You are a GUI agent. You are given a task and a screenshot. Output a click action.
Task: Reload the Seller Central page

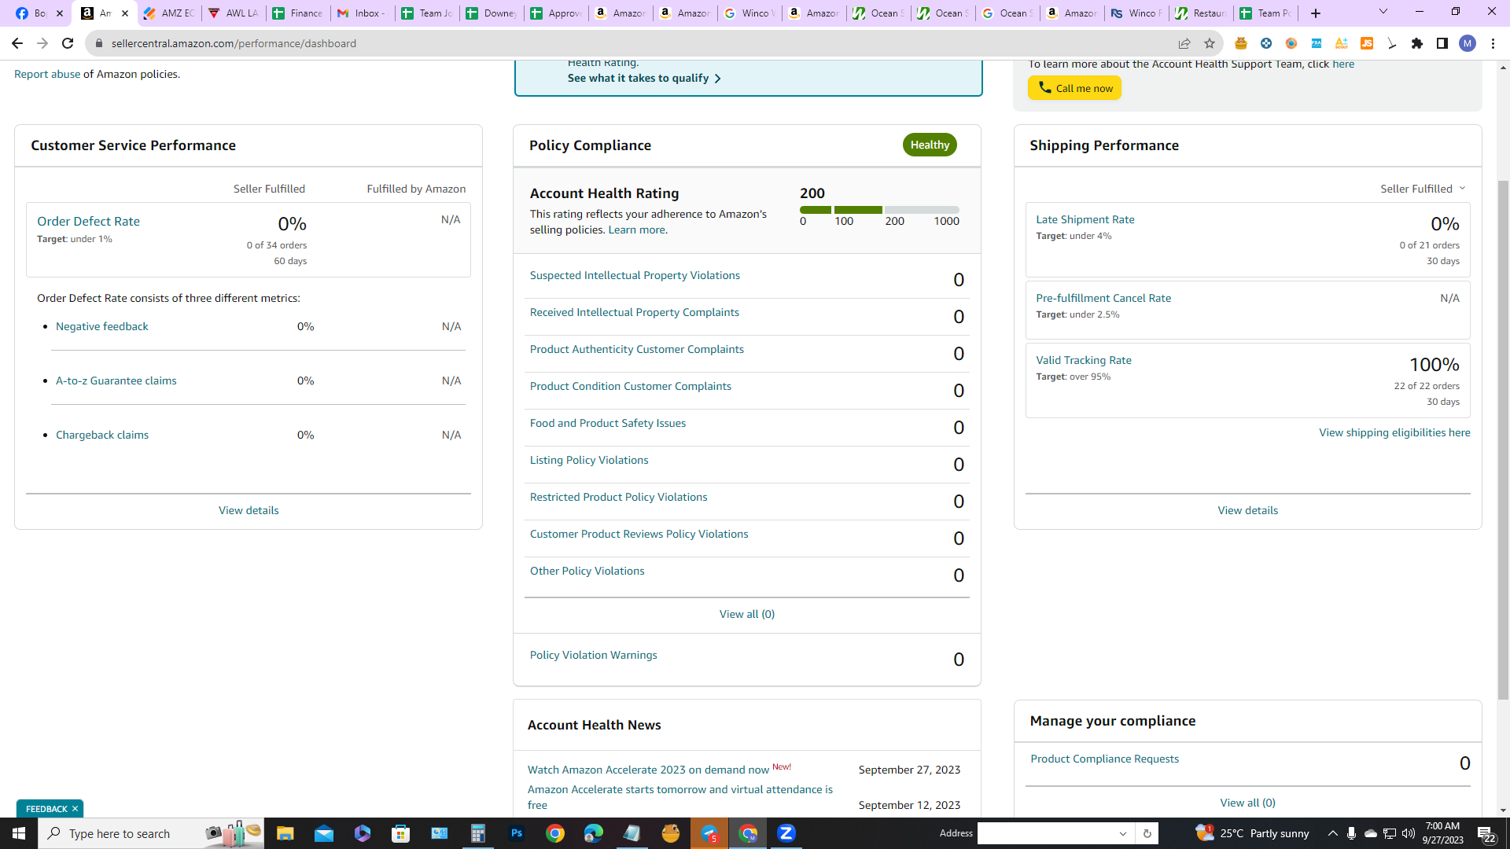pyautogui.click(x=68, y=43)
